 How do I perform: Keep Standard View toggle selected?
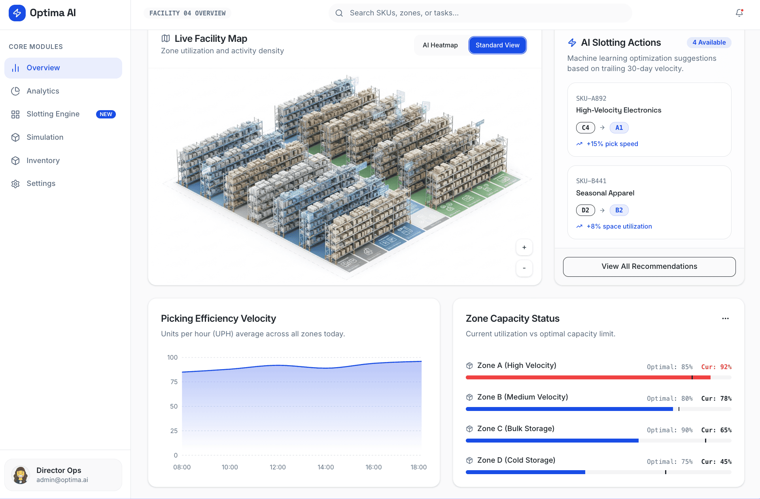(497, 45)
